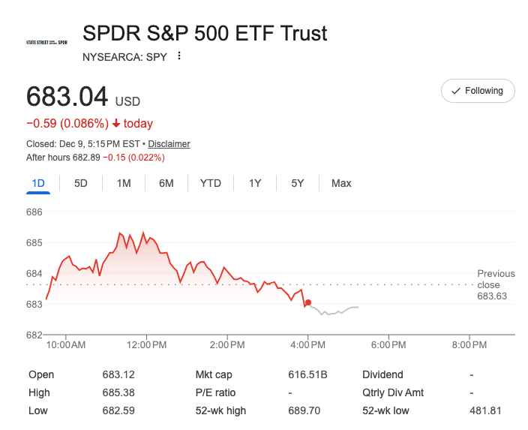
Task: Open the Disclaimer link
Action: 169,144
